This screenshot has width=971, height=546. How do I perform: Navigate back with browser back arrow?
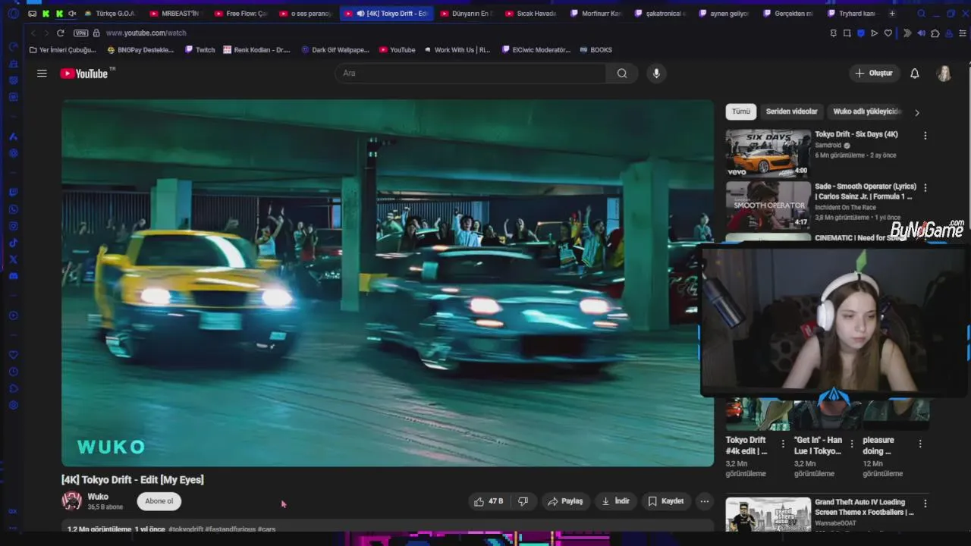33,33
